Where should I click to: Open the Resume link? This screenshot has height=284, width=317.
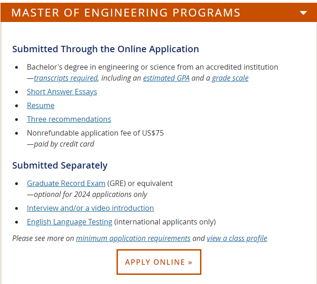[x=41, y=105]
